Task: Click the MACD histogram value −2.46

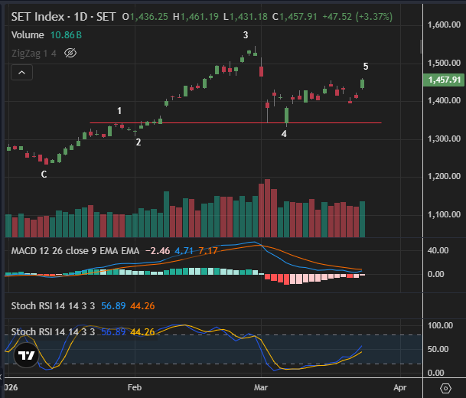Action: [x=158, y=251]
